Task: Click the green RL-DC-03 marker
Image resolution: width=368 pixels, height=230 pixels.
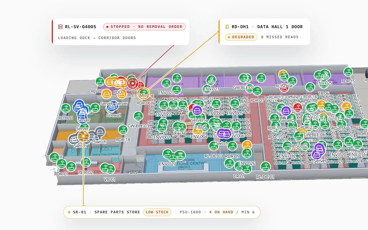Action: [x=214, y=146]
